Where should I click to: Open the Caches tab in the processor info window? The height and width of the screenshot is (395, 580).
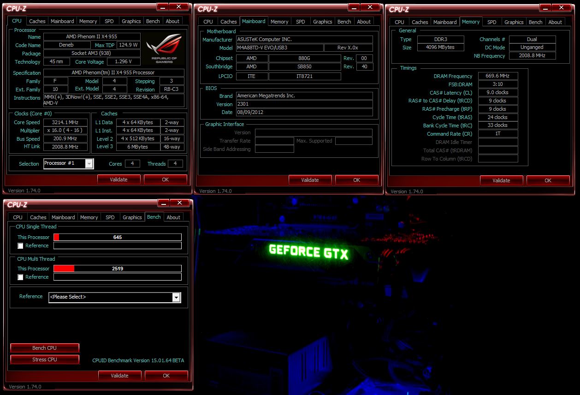point(37,21)
